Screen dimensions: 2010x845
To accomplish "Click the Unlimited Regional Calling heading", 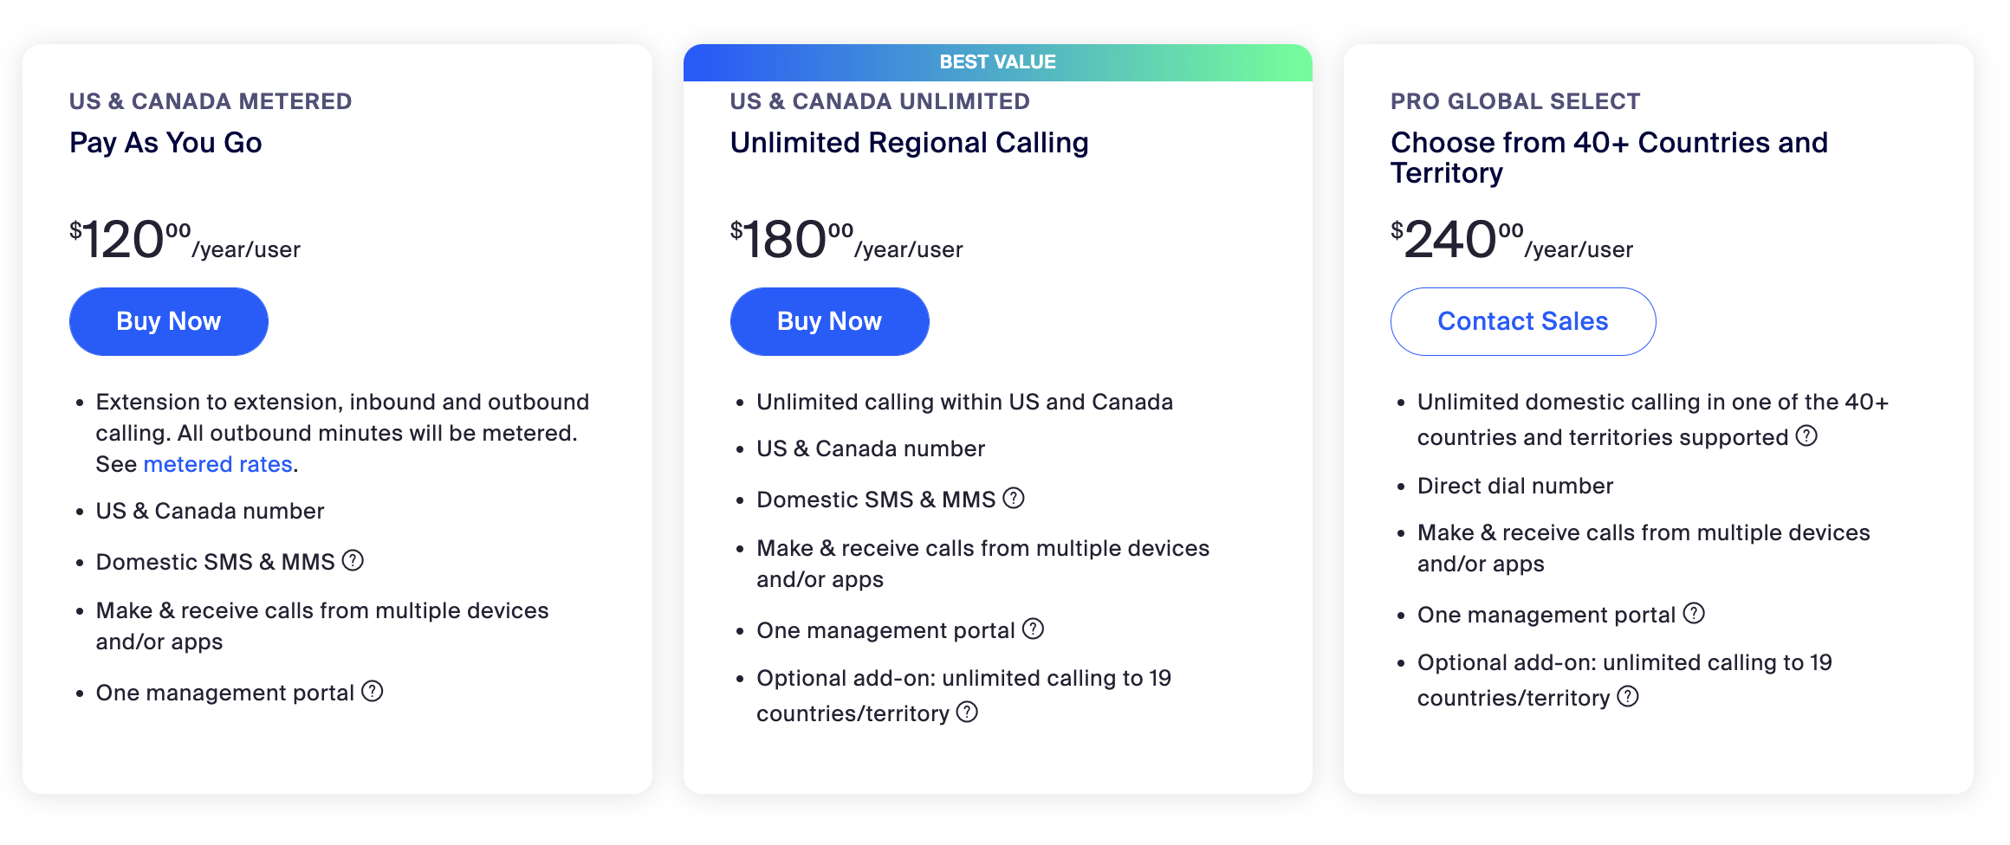I will pos(909,143).
